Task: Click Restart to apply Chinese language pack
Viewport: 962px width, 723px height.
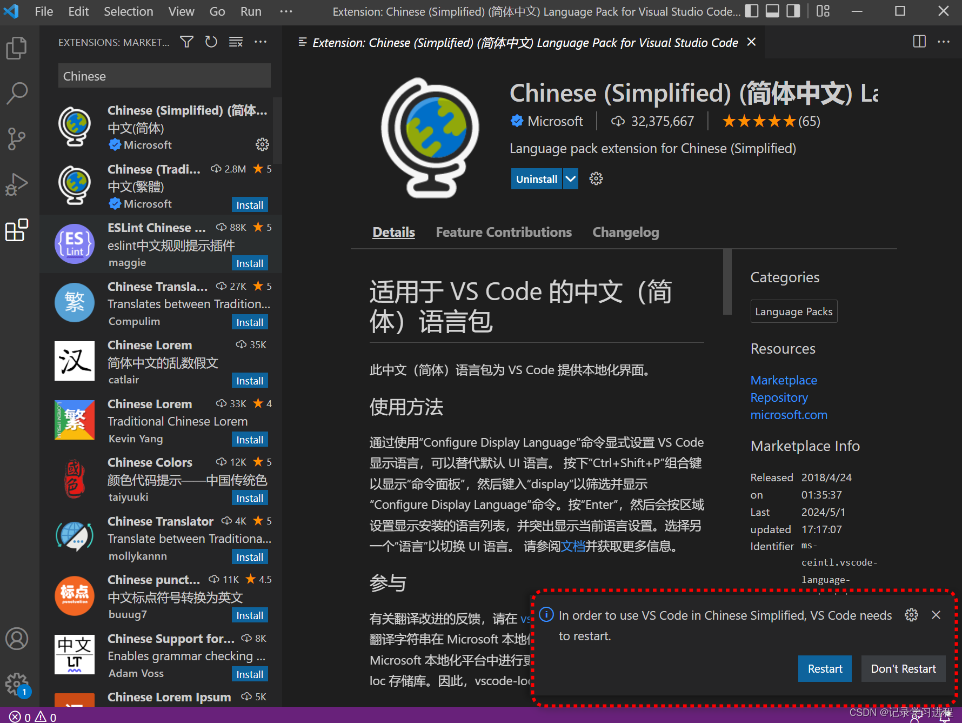Action: click(825, 668)
